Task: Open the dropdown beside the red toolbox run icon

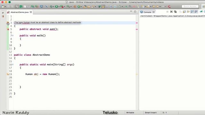Action: (64, 6)
